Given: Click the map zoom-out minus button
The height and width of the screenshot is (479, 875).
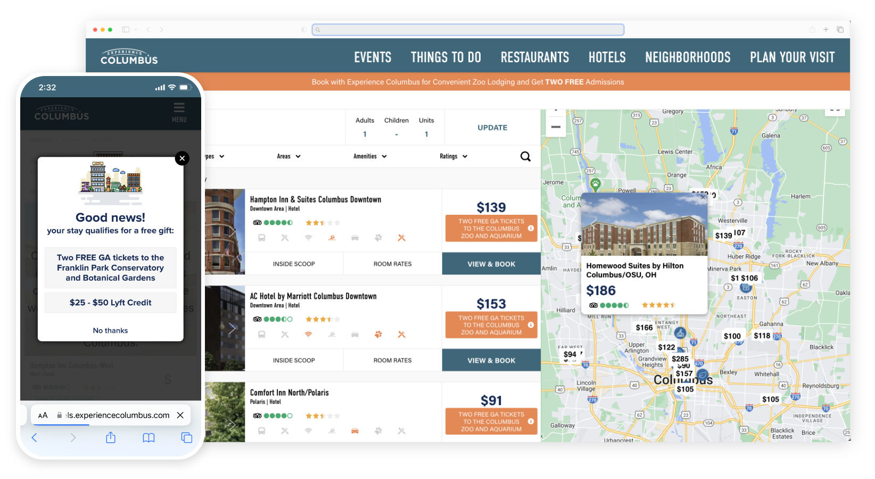Looking at the screenshot, I should (556, 127).
